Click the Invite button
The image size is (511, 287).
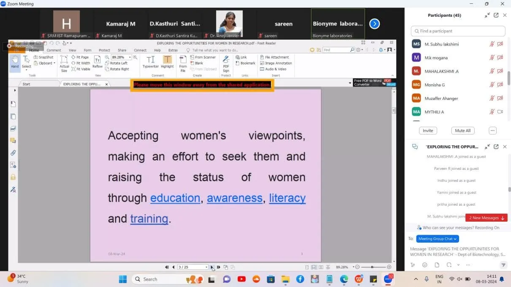[428, 131]
